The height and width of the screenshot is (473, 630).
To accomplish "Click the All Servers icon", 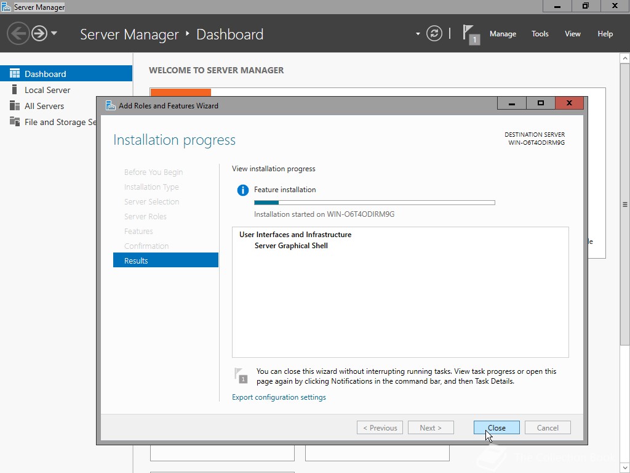I will tap(15, 105).
